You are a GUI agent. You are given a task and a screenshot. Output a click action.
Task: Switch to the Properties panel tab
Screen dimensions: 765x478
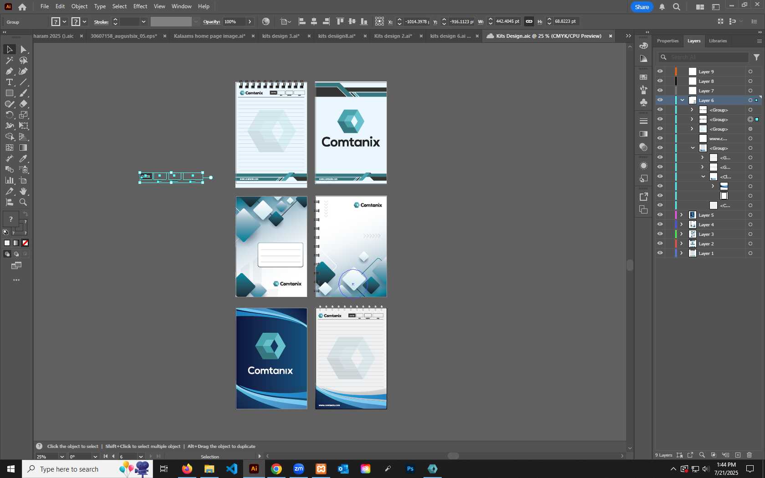[668, 41]
